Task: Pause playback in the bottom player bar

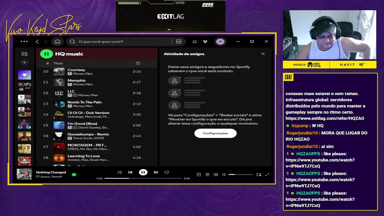Action: tap(143, 172)
